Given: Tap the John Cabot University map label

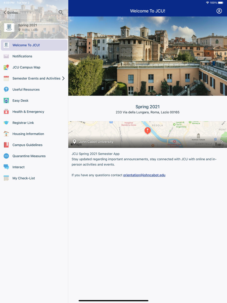Looking at the screenshot, I should (x=96, y=142).
